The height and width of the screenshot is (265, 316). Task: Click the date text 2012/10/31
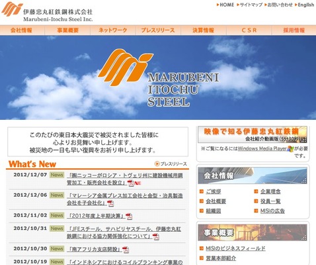pos(30,229)
